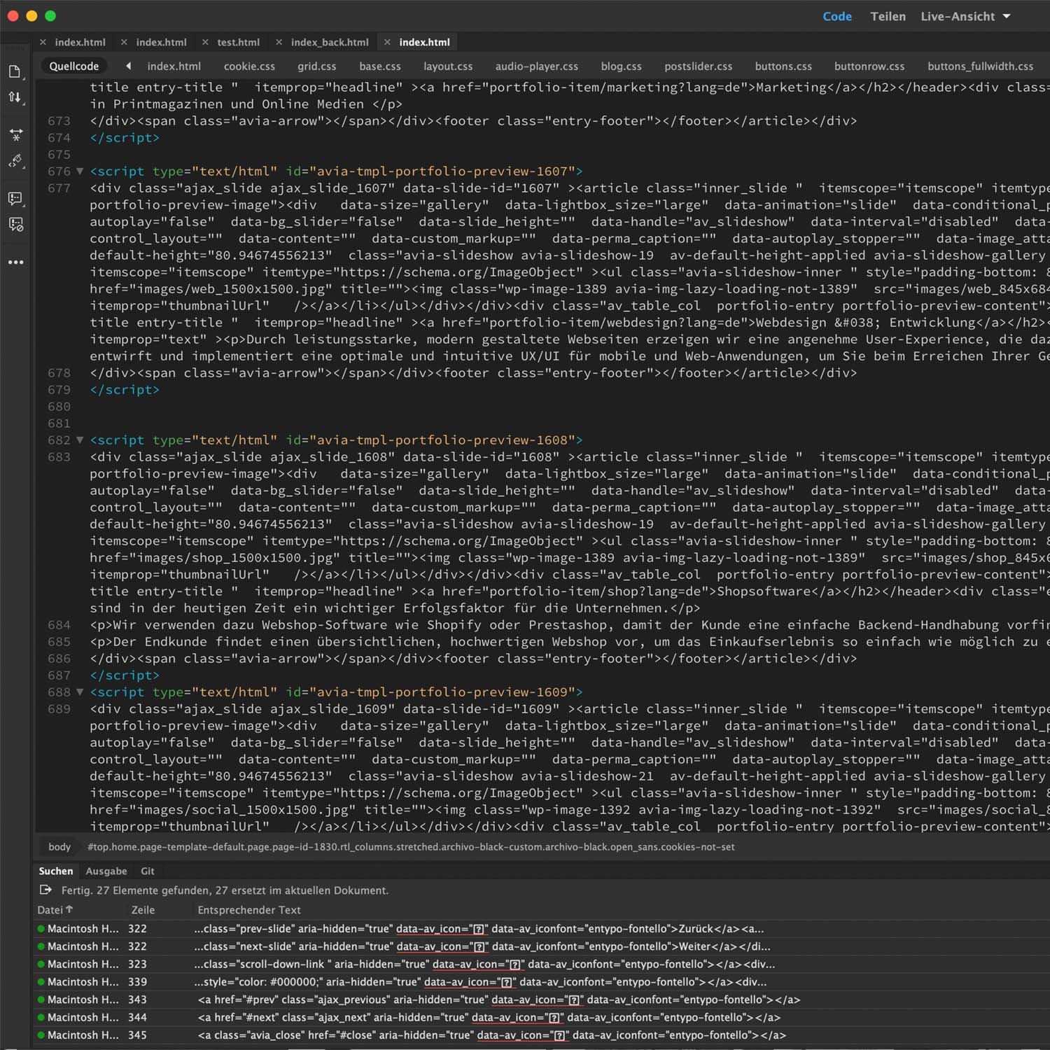Select search result on line 323
Viewport: 1050px width, 1050px height.
coord(542,964)
